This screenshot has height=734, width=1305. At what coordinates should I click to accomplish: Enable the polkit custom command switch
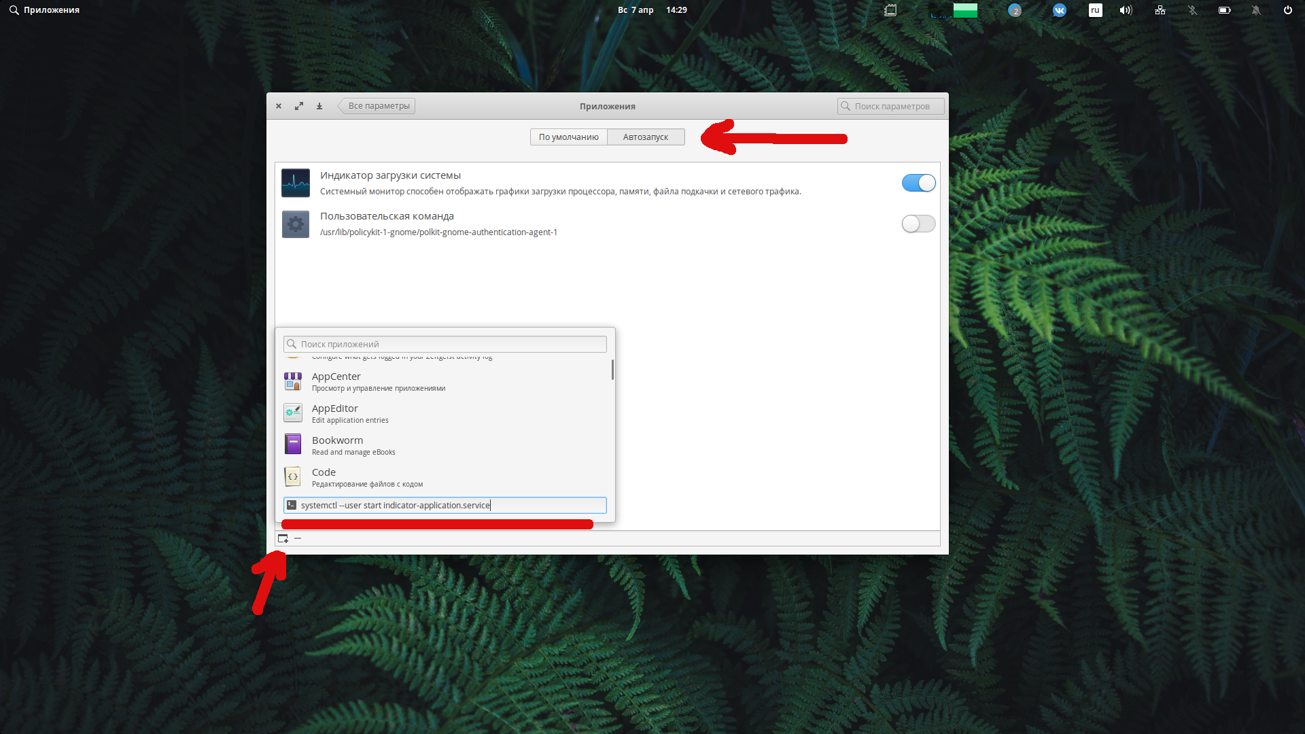(918, 224)
